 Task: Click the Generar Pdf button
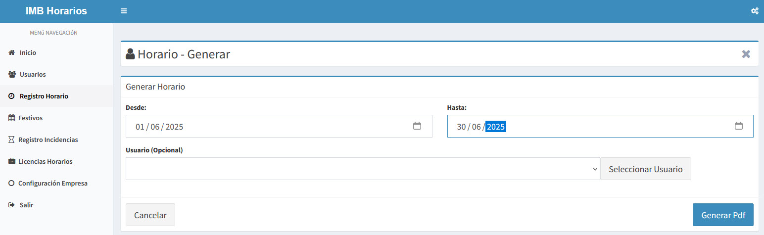pyautogui.click(x=723, y=215)
